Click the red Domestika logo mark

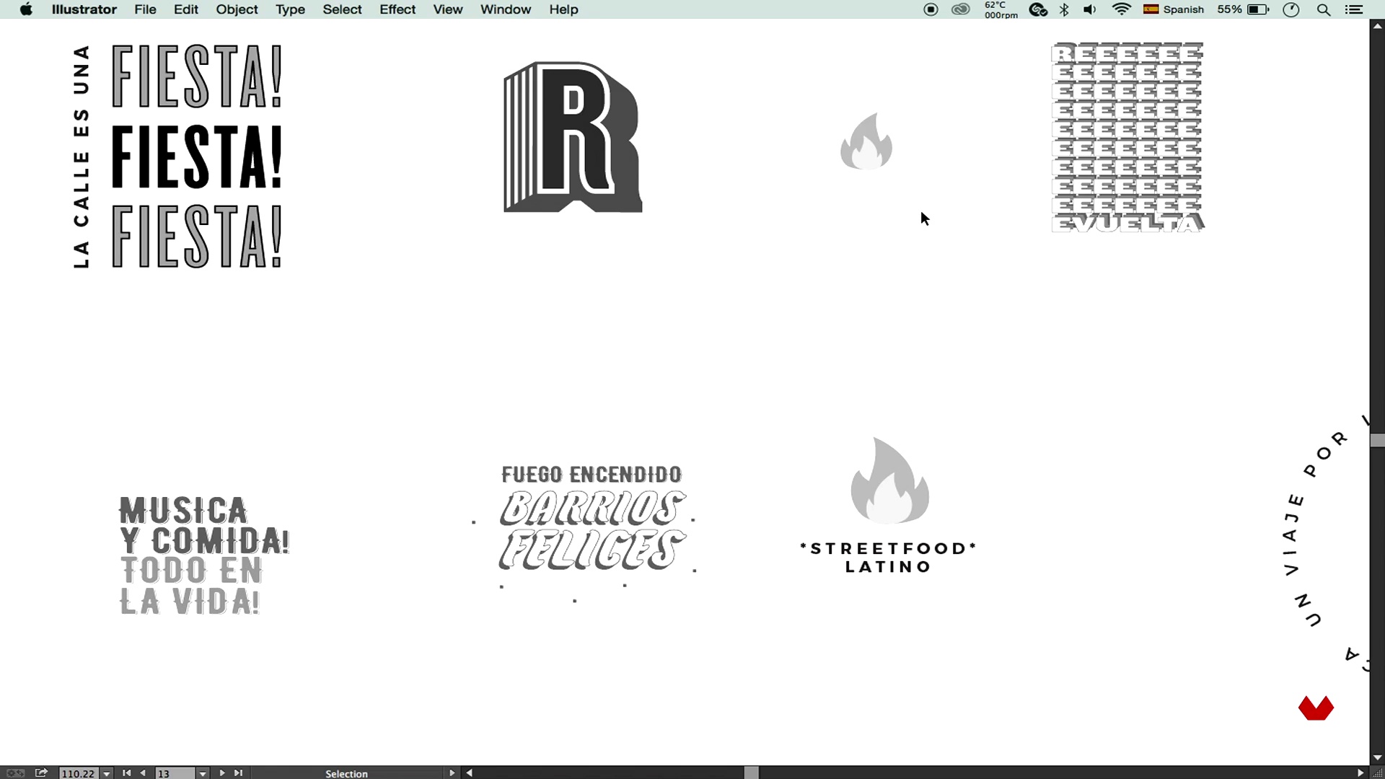(1316, 708)
